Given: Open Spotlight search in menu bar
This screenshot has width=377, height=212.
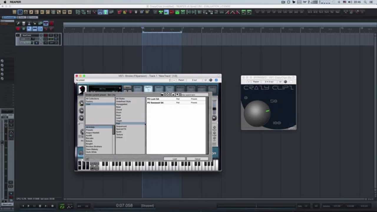Looking at the screenshot, I should (365, 2).
